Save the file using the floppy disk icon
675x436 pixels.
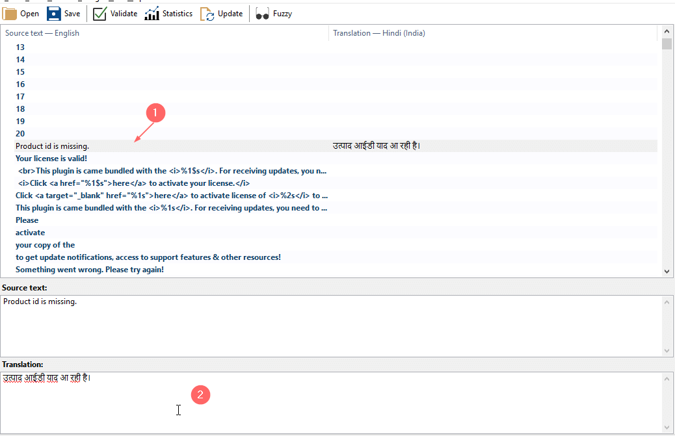point(54,14)
